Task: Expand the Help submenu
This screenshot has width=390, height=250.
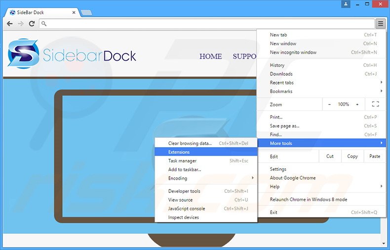Action: pos(321,187)
